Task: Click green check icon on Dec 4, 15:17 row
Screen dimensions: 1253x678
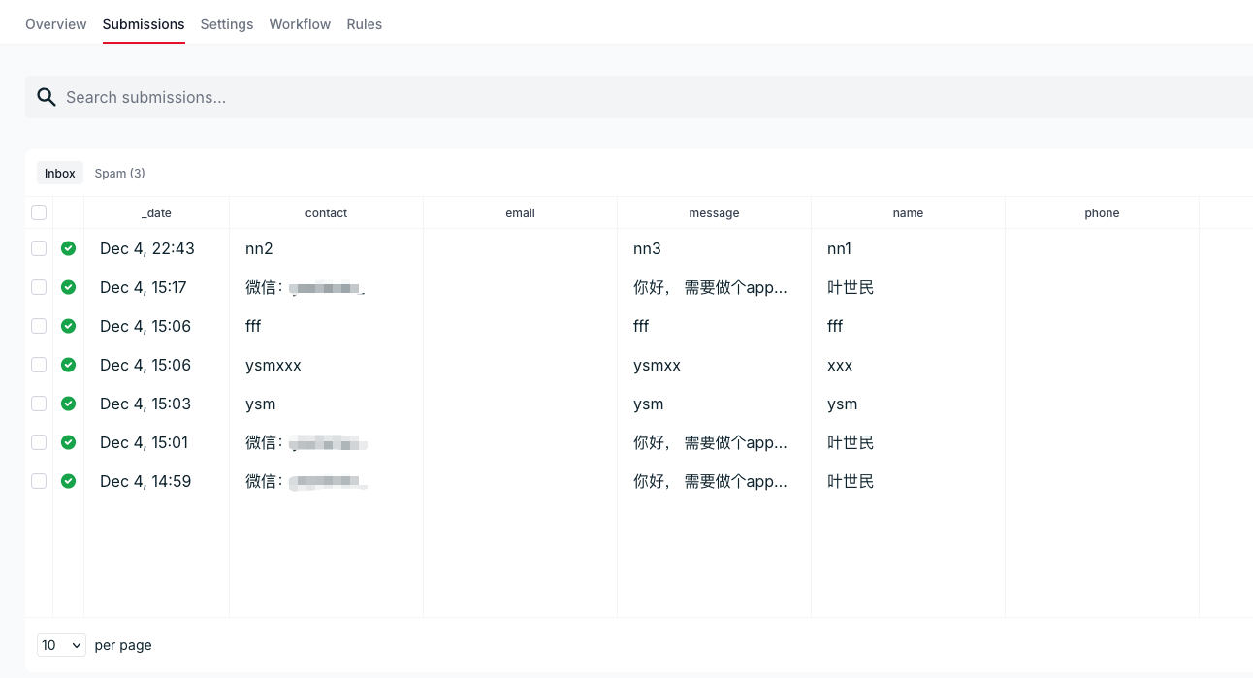Action: coord(68,287)
